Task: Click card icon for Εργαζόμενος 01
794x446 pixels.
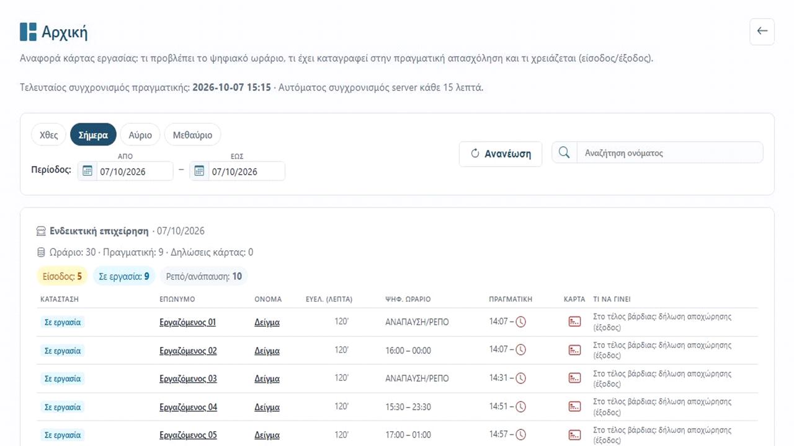Action: pyautogui.click(x=575, y=322)
